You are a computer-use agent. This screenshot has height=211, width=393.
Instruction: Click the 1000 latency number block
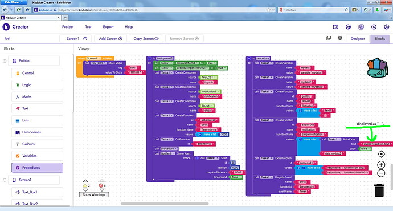pos(235,168)
